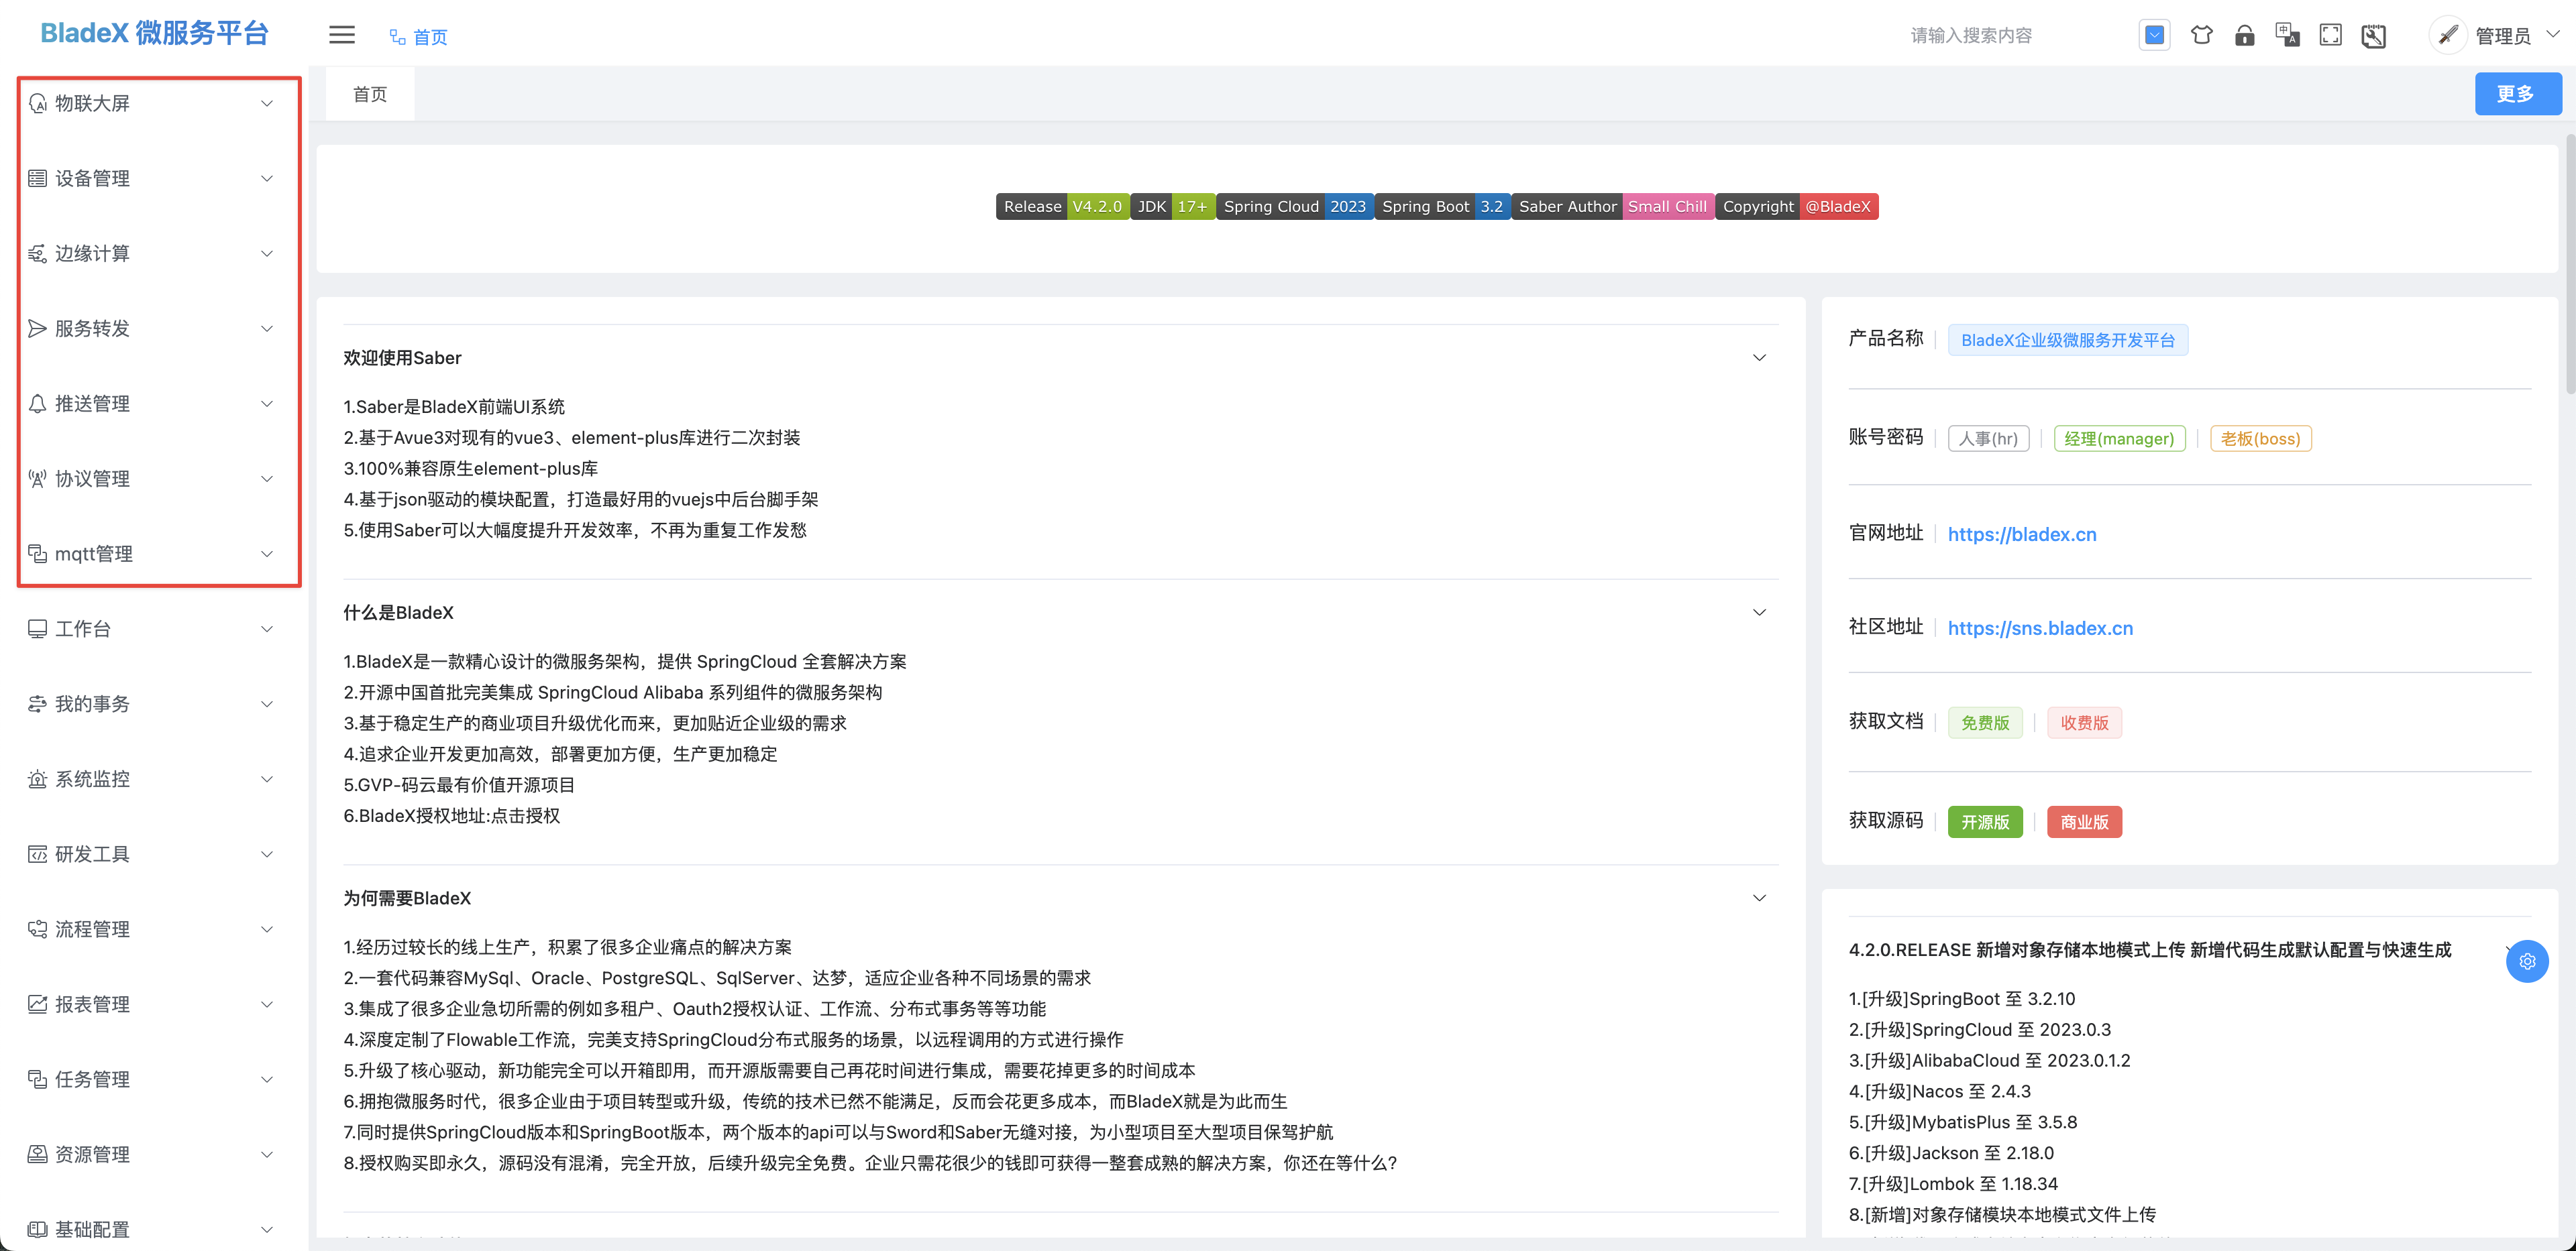The height and width of the screenshot is (1251, 2576).
Task: Click the 边缘计算 menu icon
Action: [x=37, y=253]
